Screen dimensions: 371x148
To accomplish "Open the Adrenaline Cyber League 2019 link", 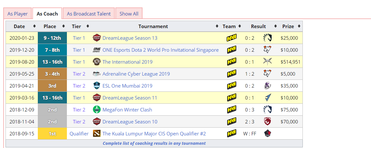I will pos(136,74).
